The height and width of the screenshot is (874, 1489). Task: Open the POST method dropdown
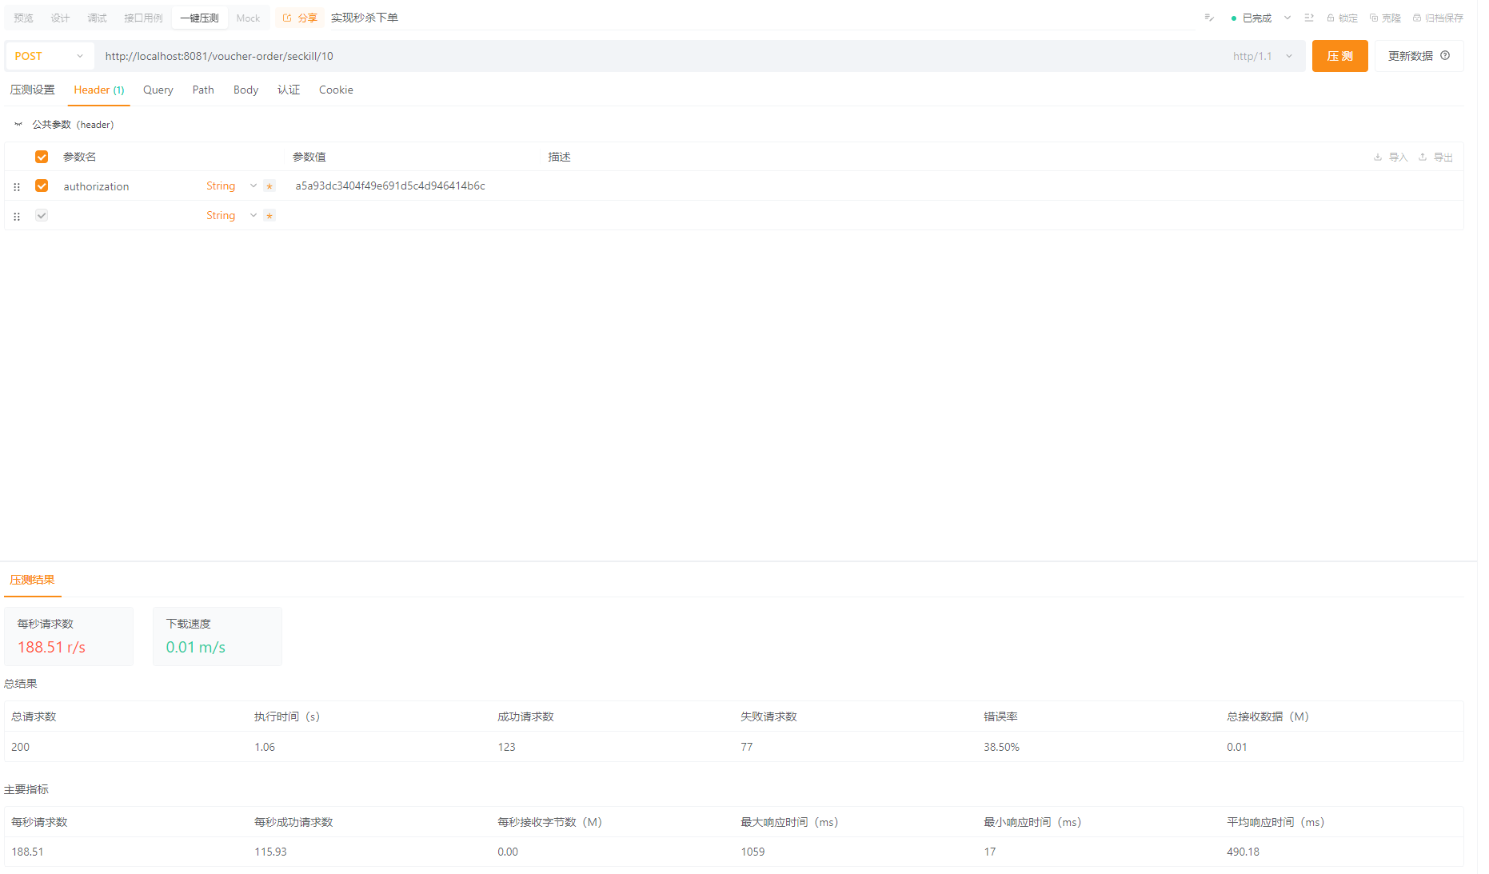[x=49, y=56]
